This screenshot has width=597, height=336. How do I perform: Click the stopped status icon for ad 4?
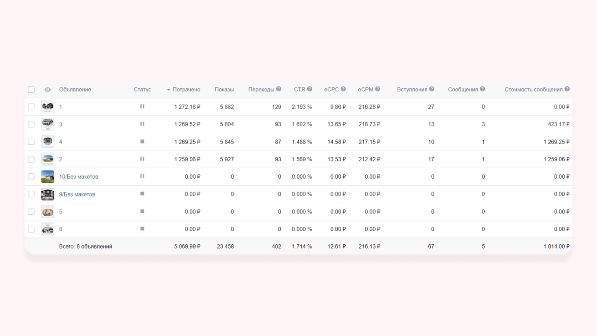click(142, 141)
